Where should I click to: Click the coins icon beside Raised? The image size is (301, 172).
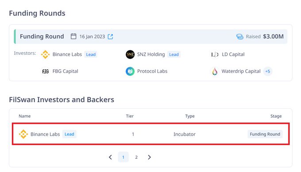point(240,36)
